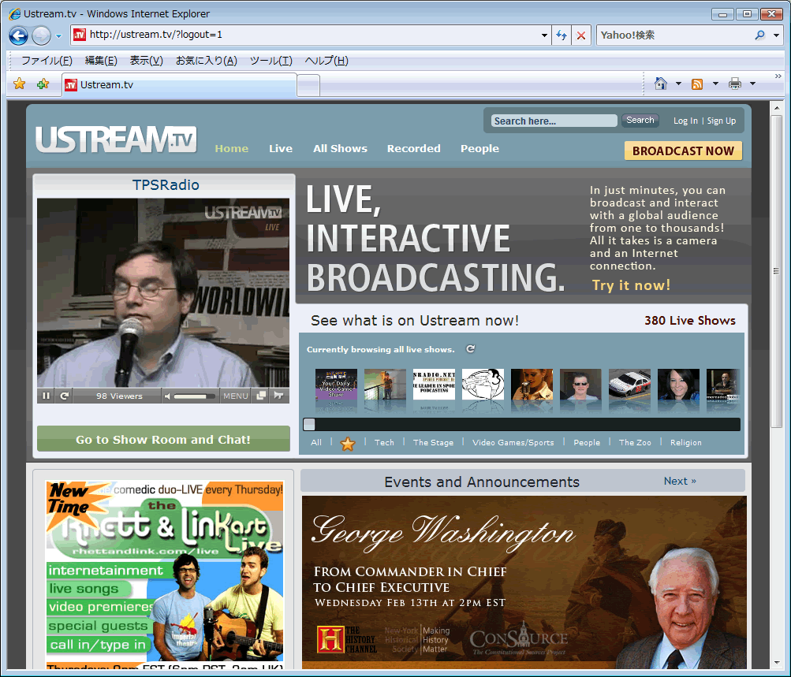Click the BROADCAST NOW button
791x677 pixels.
tap(683, 151)
